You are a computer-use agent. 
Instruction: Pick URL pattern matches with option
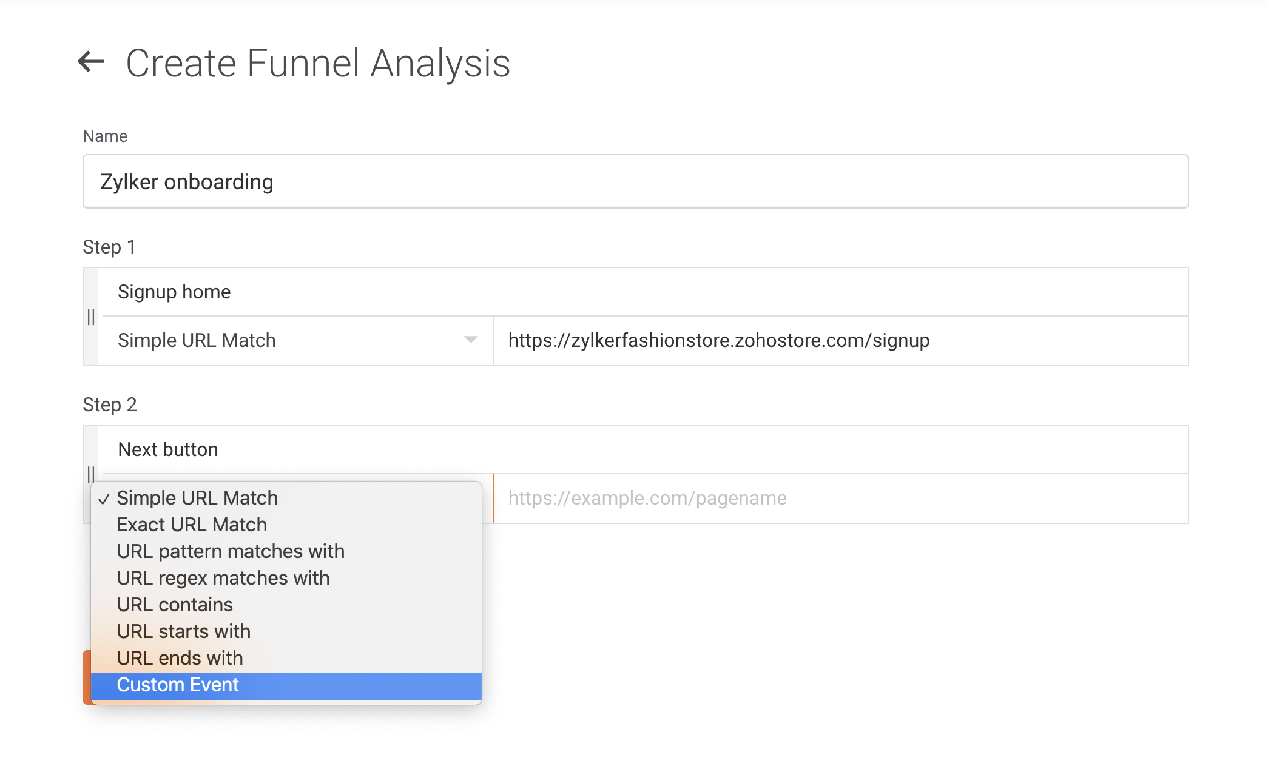[231, 551]
